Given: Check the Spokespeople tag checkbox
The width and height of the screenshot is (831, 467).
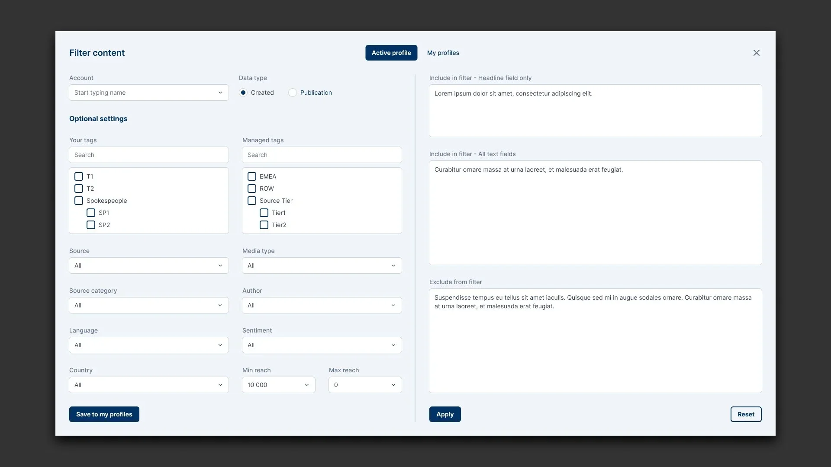Looking at the screenshot, I should (79, 201).
